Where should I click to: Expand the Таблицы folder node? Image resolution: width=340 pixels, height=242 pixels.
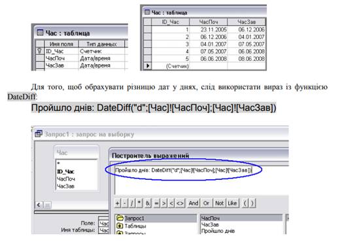pyautogui.click(x=120, y=226)
